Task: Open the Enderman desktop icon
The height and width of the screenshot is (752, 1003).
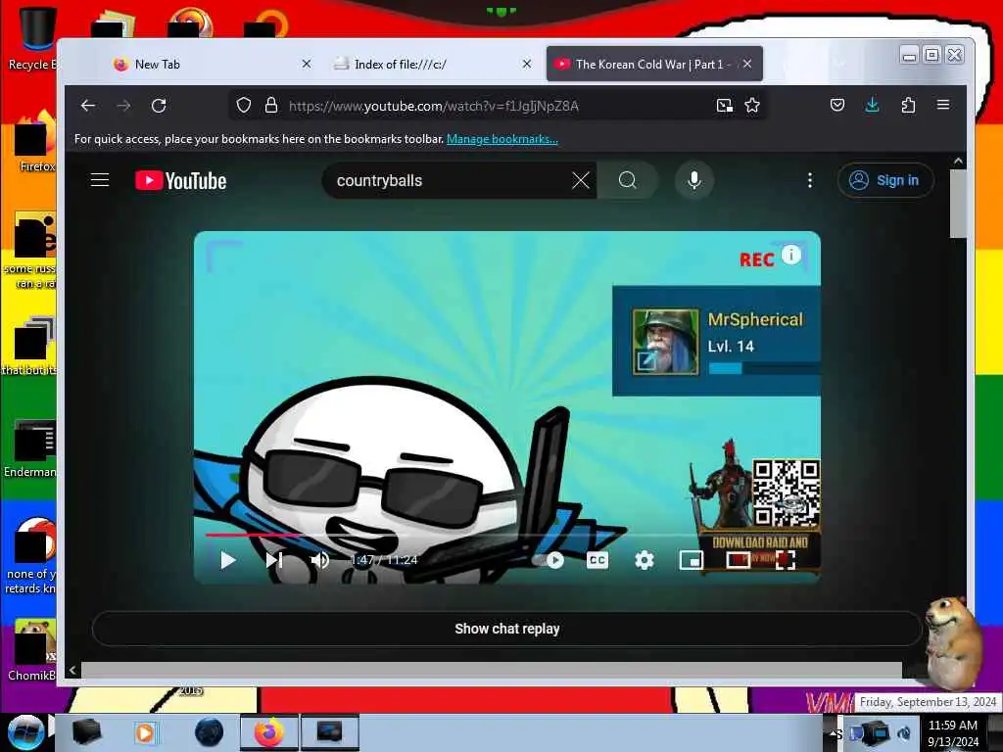Action: pyautogui.click(x=30, y=448)
